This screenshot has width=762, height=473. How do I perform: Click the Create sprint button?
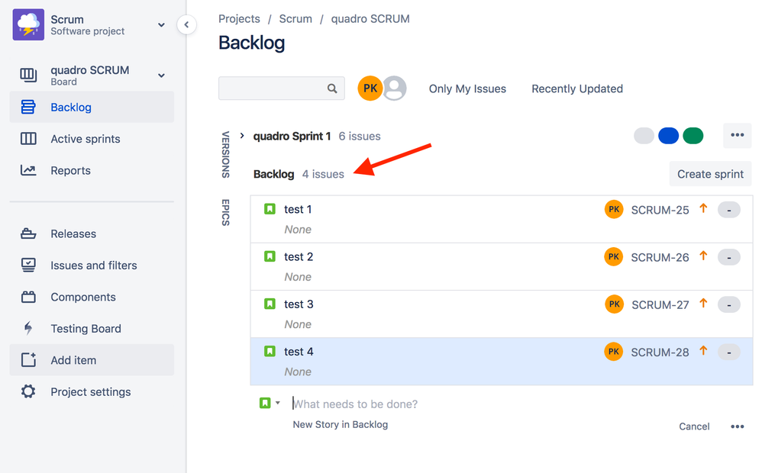coord(710,174)
